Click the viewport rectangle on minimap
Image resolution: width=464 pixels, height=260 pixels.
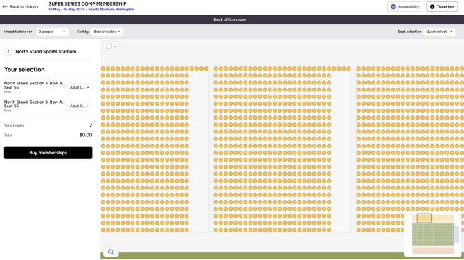pos(424,218)
